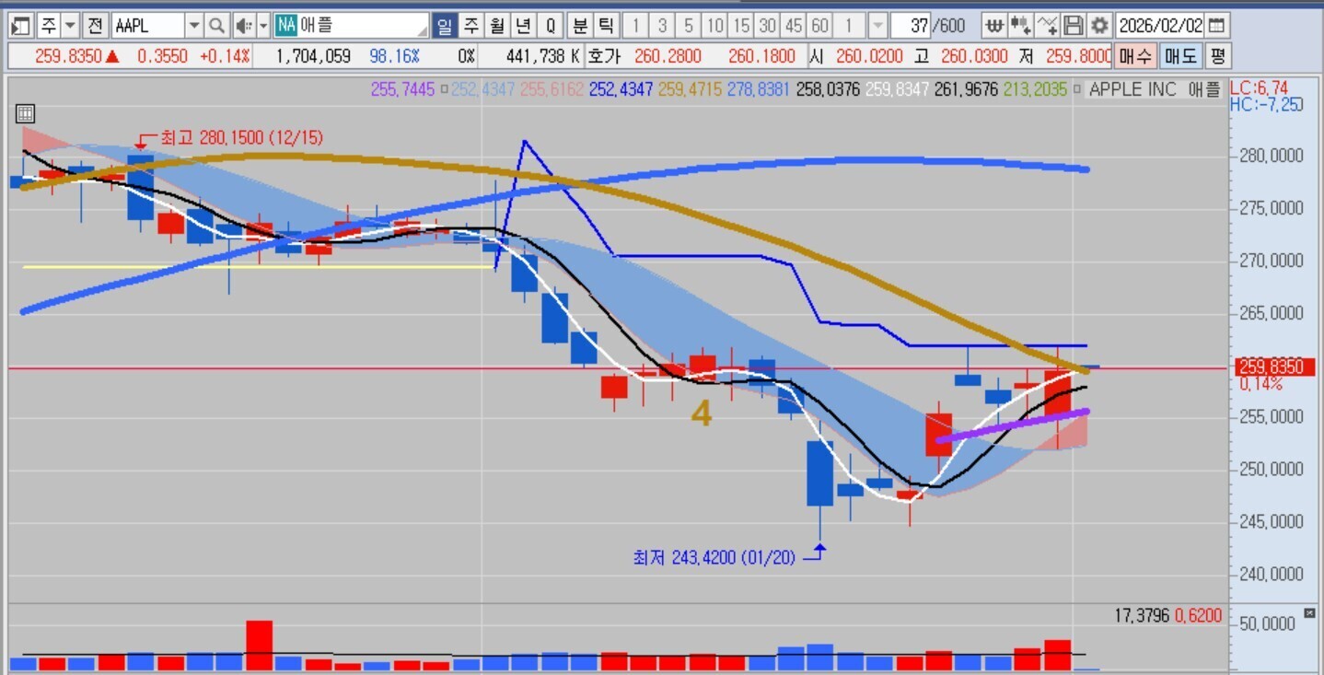
Task: Select the 60 interval button
Action: (x=820, y=25)
